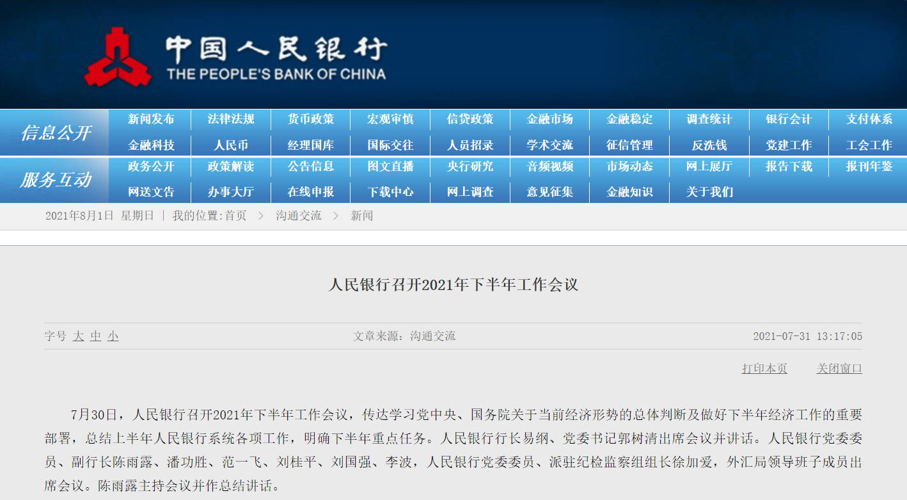
Task: Go to 图文直播 section
Action: (390, 166)
